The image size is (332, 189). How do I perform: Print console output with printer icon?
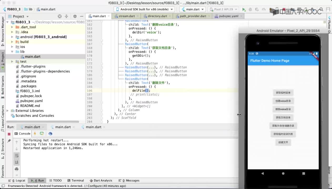point(17,169)
